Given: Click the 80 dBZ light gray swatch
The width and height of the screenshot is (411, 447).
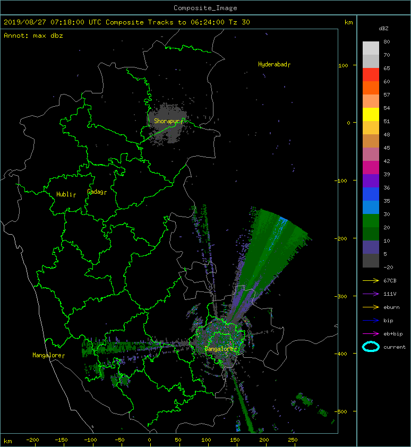Looking at the screenshot, I should 371,48.
